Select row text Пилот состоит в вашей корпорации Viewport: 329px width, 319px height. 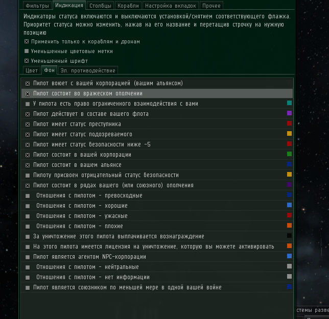(82, 155)
